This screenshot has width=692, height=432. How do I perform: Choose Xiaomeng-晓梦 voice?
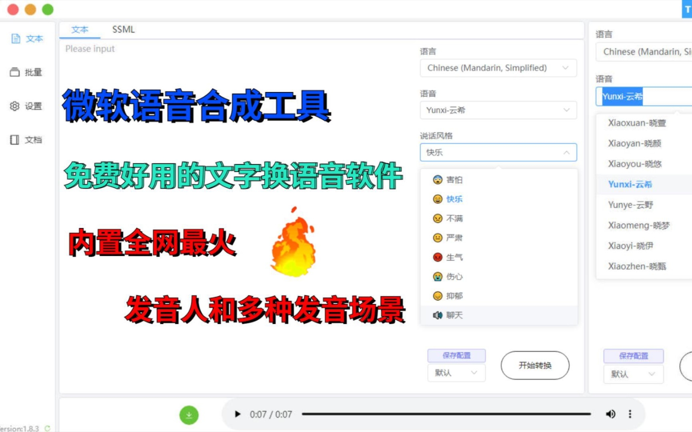(x=644, y=226)
